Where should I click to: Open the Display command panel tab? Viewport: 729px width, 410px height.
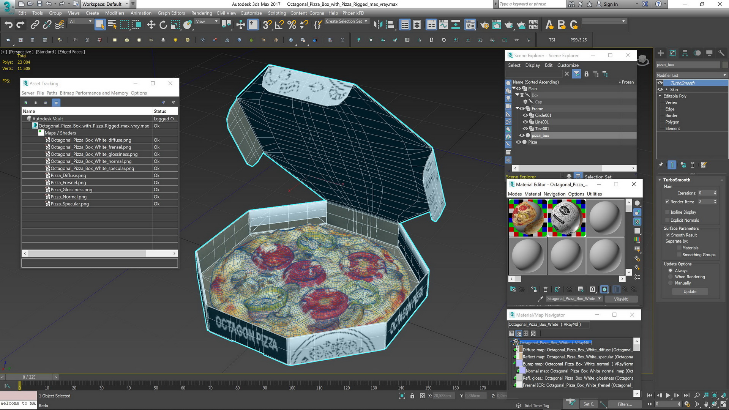(709, 53)
